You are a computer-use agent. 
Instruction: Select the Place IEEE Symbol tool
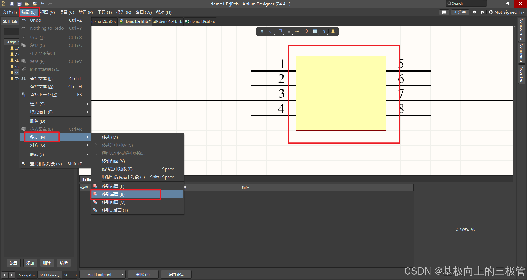tap(306, 31)
